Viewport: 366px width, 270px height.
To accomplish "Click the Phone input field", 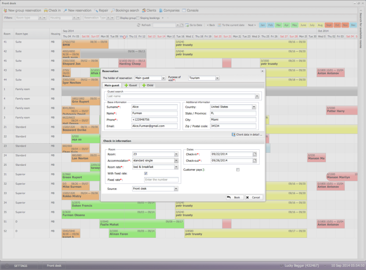I will [x=154, y=120].
